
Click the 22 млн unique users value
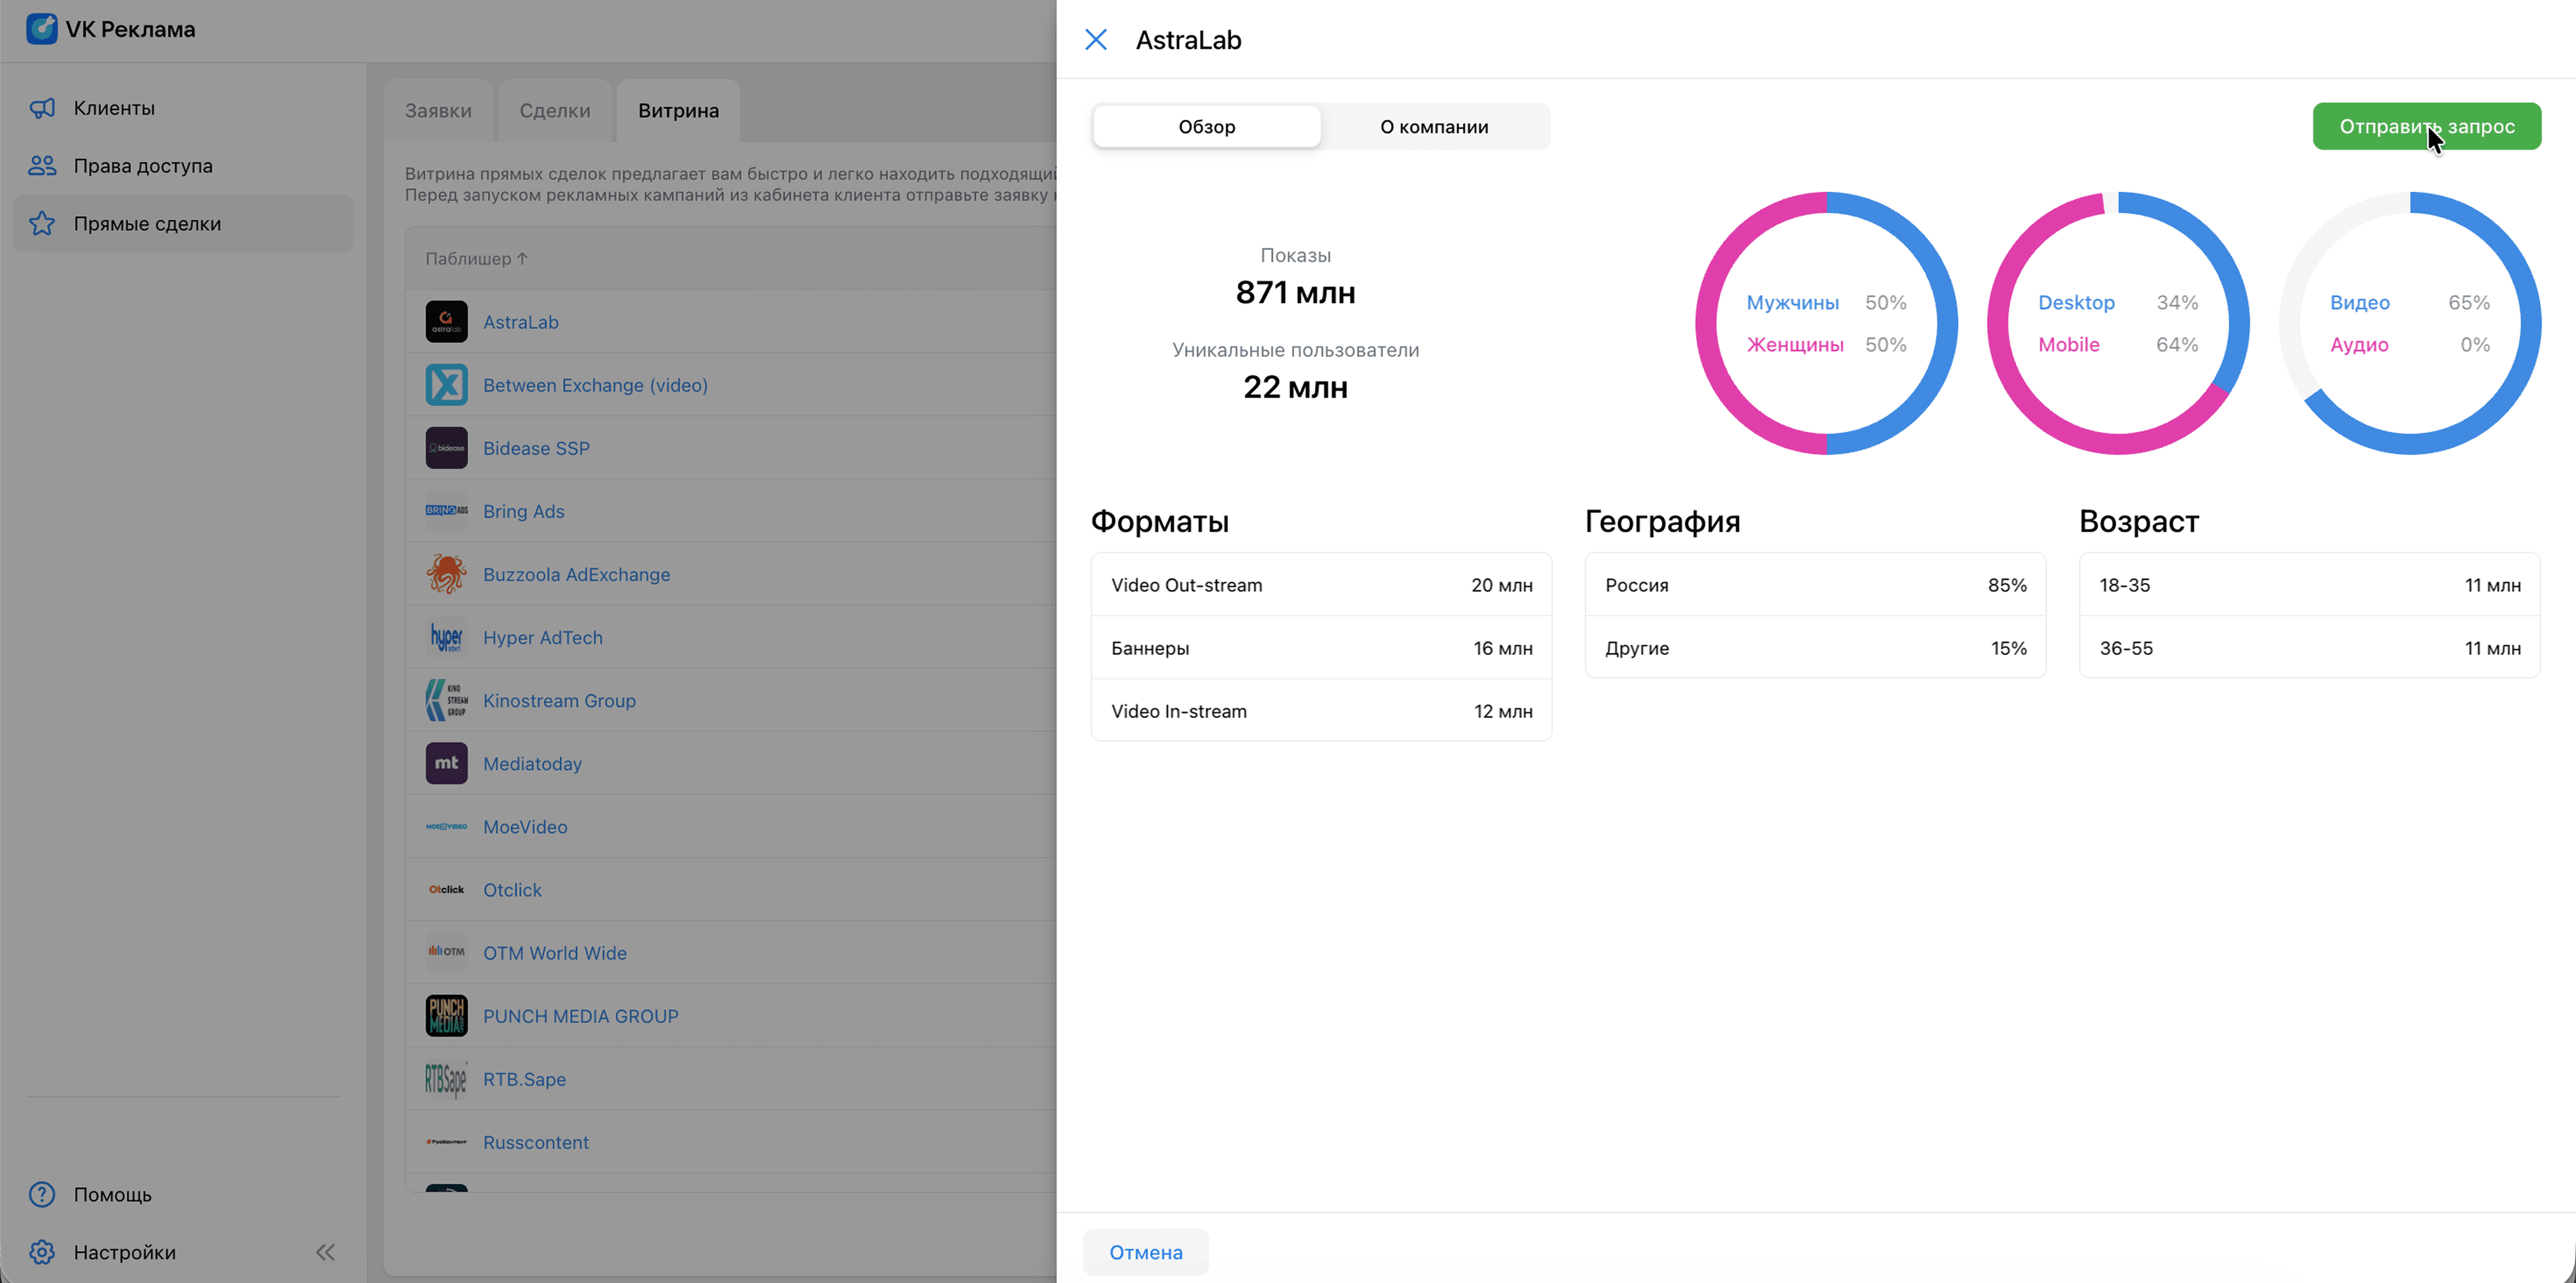pyautogui.click(x=1295, y=387)
